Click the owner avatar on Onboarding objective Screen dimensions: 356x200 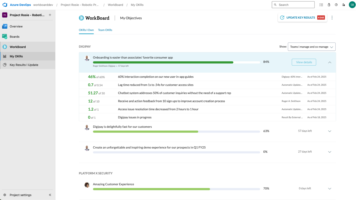click(87, 58)
